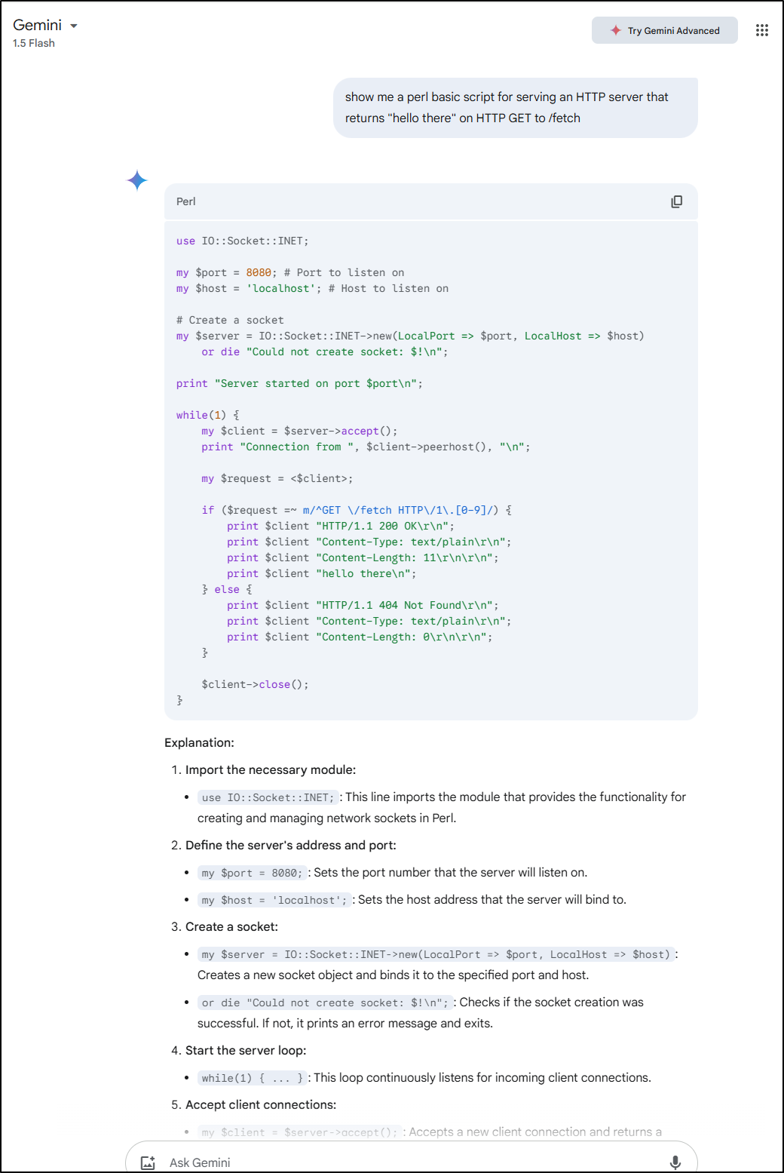Click the "# Create a socket" comment line in code
784x1173 pixels.
230,321
